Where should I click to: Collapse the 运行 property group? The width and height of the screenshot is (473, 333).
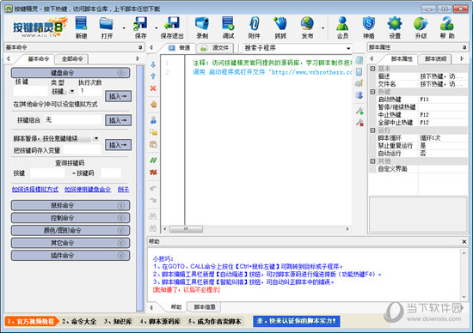(373, 130)
